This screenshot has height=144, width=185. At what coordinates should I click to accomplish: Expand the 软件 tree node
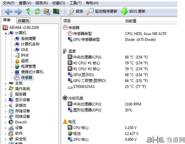coord(5,134)
